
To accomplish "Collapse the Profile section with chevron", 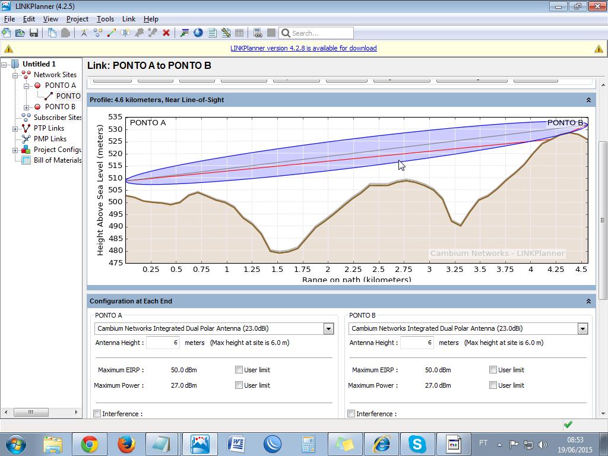I will [x=588, y=100].
